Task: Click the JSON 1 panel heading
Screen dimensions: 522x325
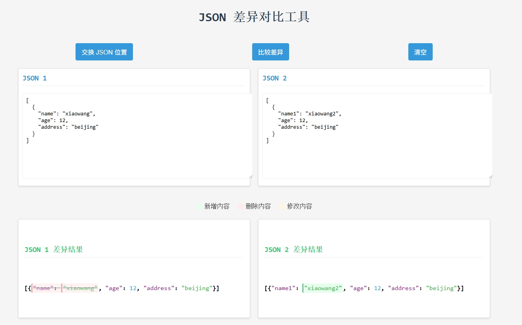Action: coord(35,78)
